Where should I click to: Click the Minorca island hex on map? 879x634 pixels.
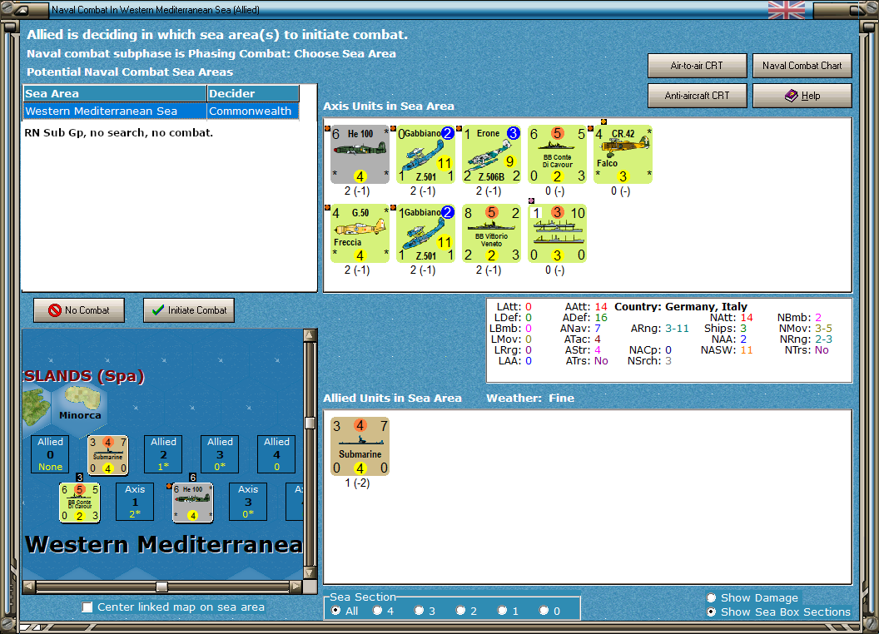[x=80, y=406]
